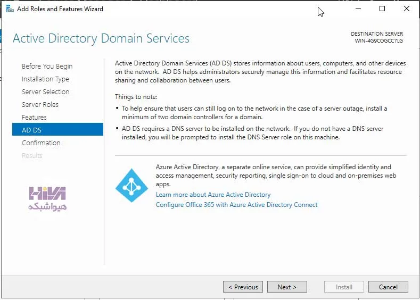Click the Previous button
Image resolution: width=420 pixels, height=300 pixels.
(x=243, y=287)
